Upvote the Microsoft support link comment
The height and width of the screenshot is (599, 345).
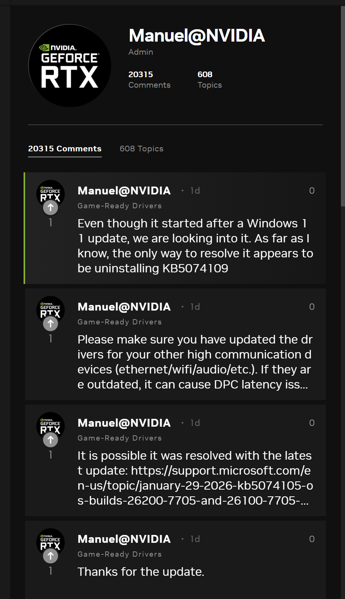click(x=51, y=440)
